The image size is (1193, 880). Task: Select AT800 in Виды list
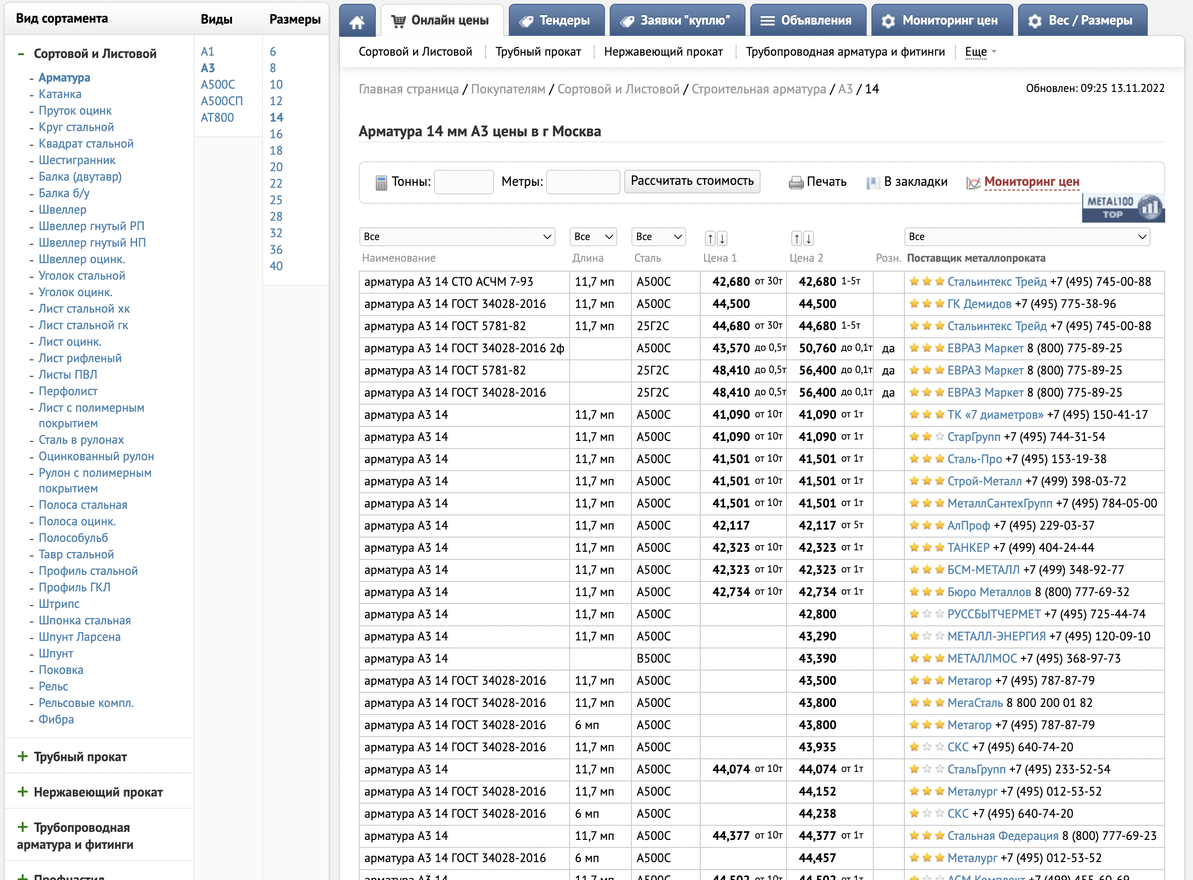217,118
